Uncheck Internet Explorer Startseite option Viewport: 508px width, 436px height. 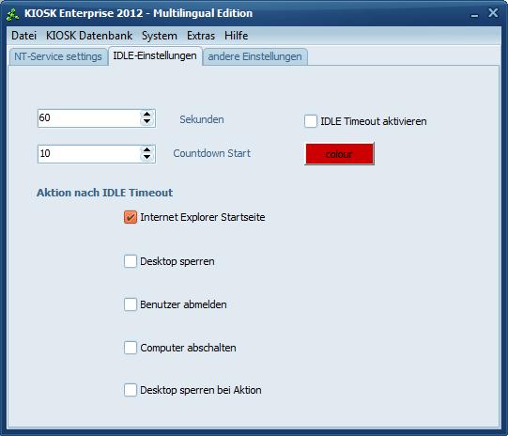point(131,217)
